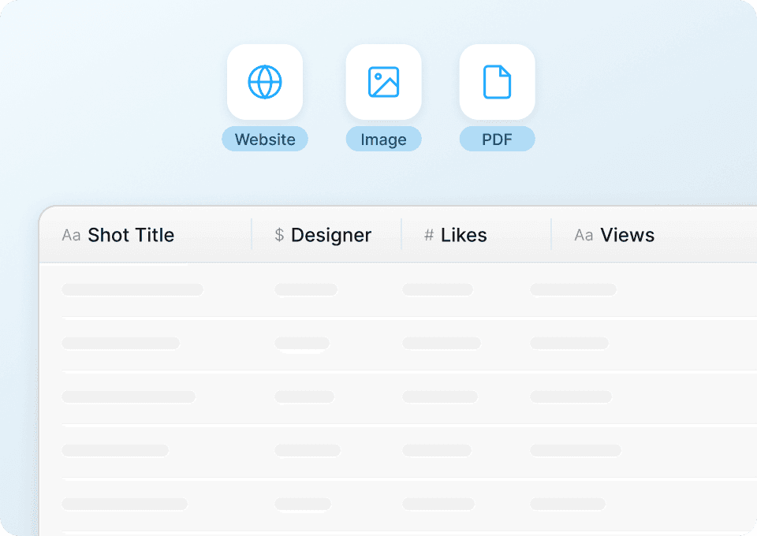
Task: Select the third row Views cell
Action: [x=571, y=397]
